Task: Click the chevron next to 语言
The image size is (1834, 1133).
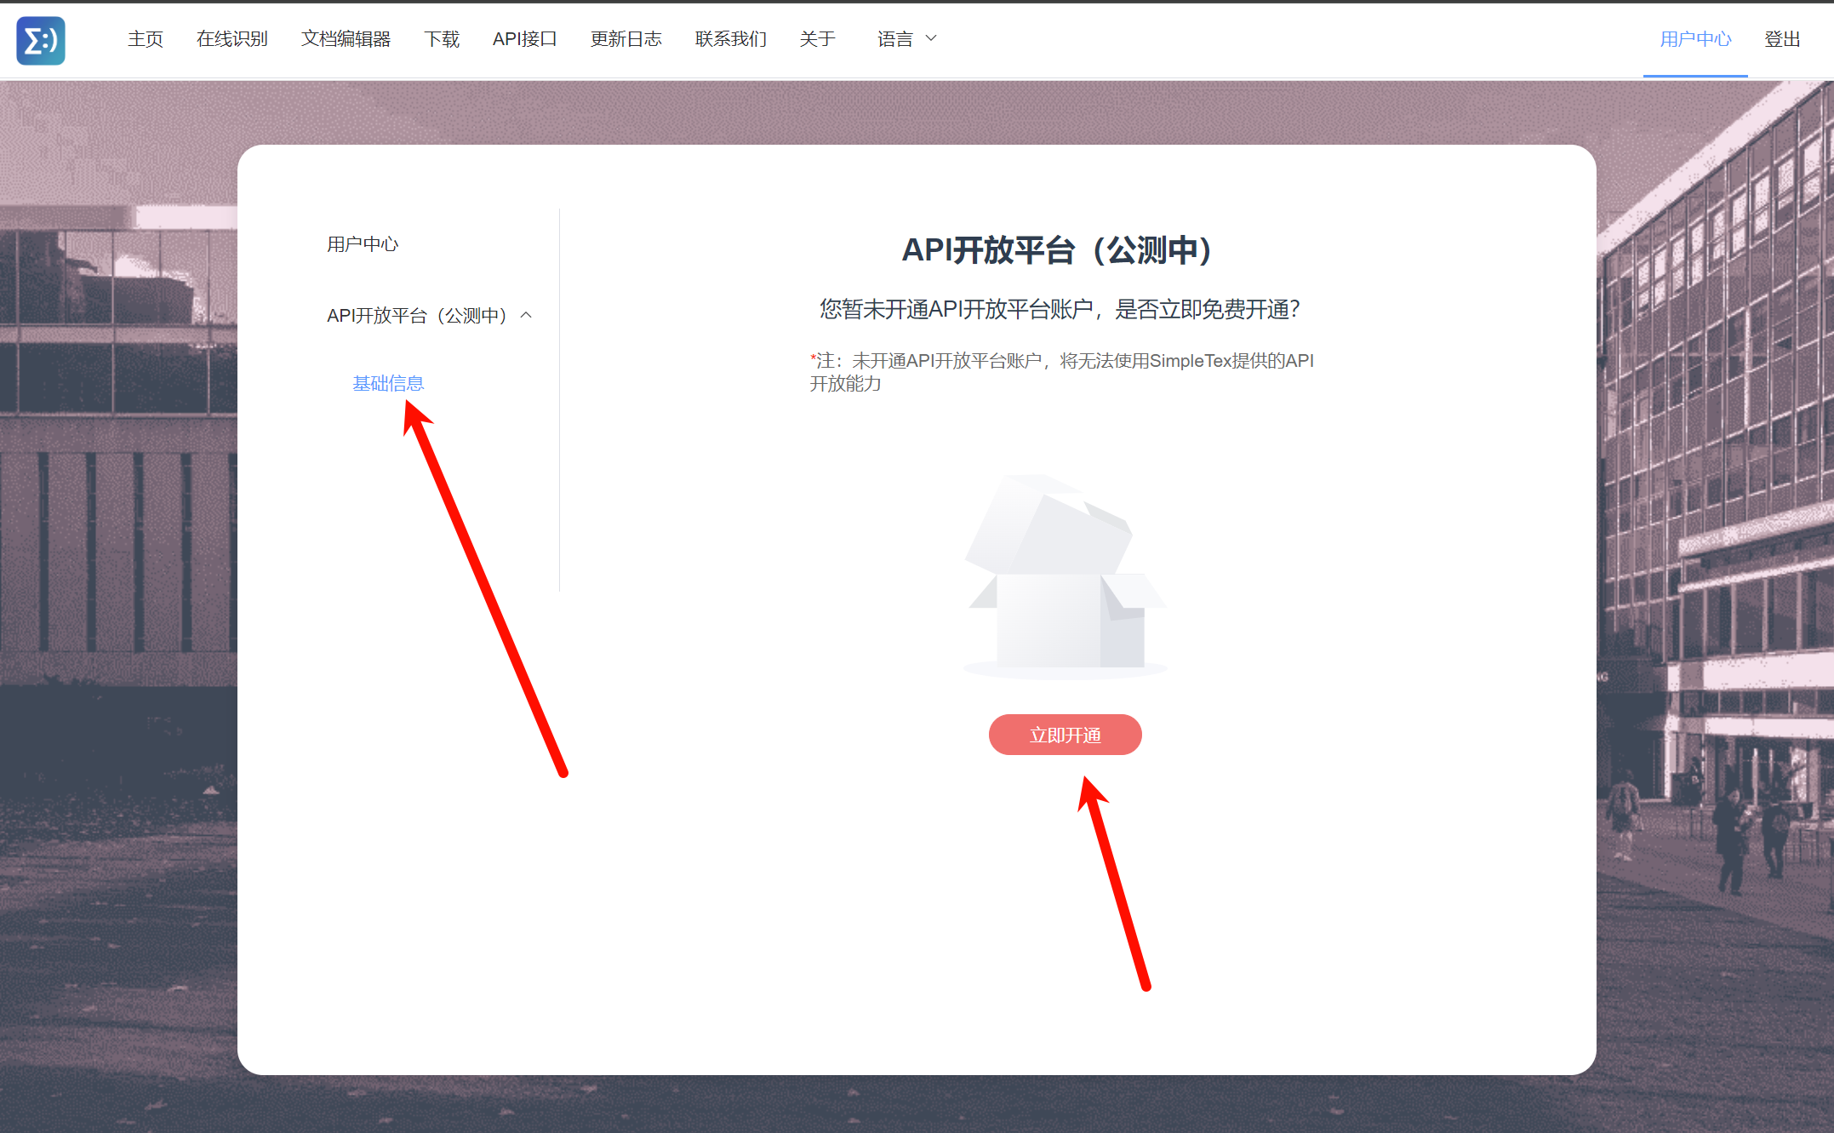Action: click(x=931, y=38)
